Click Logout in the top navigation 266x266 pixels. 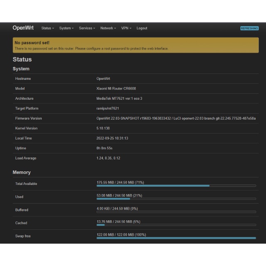[142, 28]
